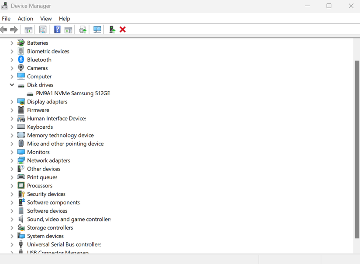
Task: Open the File menu
Action: 6,19
